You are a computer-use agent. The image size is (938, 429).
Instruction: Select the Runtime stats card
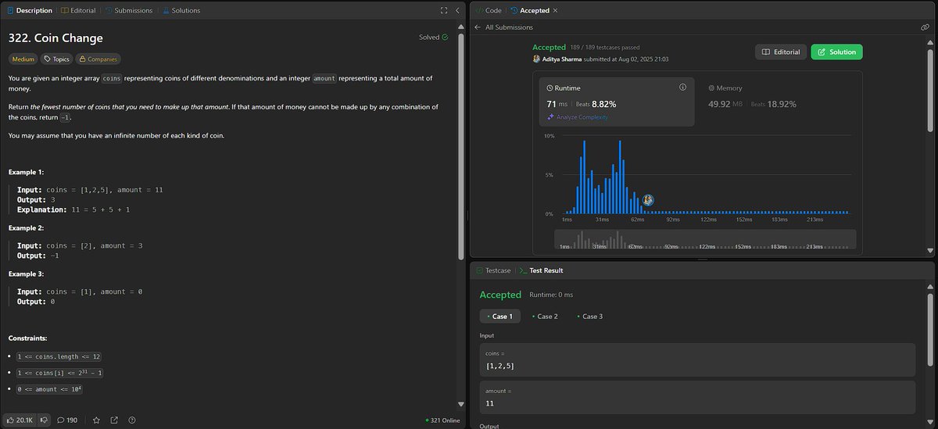[x=617, y=101]
